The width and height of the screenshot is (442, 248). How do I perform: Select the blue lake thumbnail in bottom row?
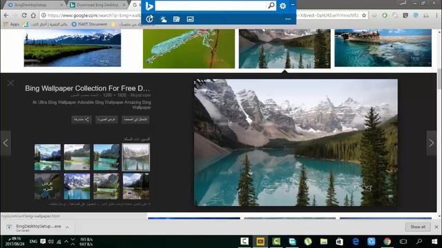coord(77,186)
